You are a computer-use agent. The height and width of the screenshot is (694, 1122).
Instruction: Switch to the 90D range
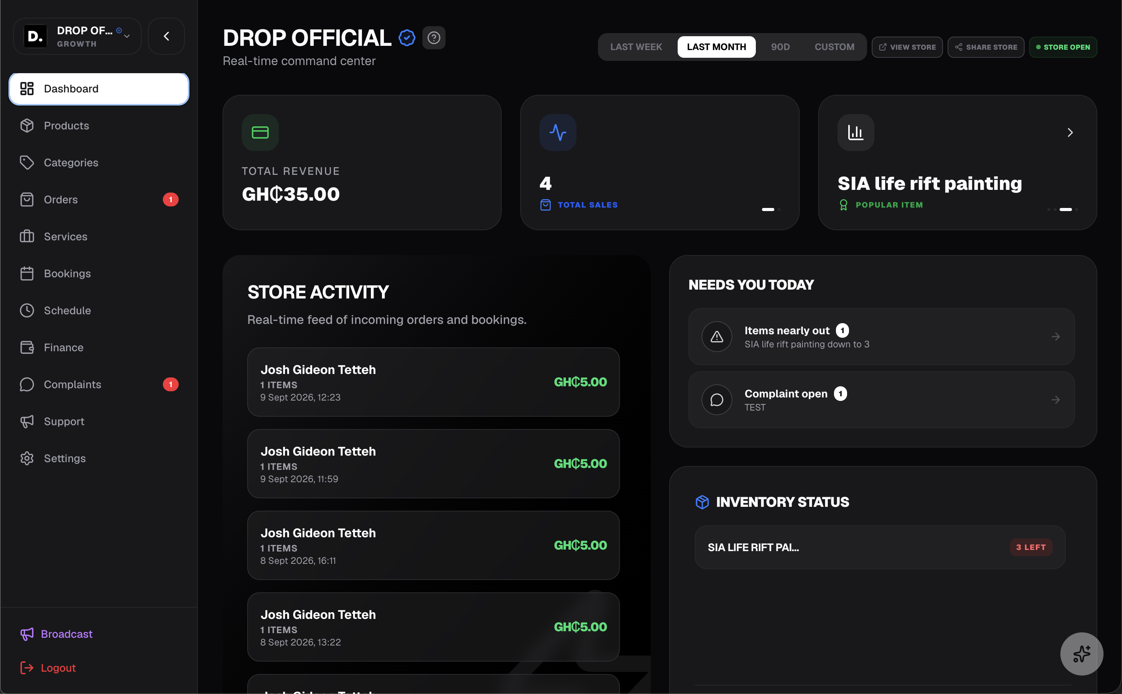pos(780,47)
